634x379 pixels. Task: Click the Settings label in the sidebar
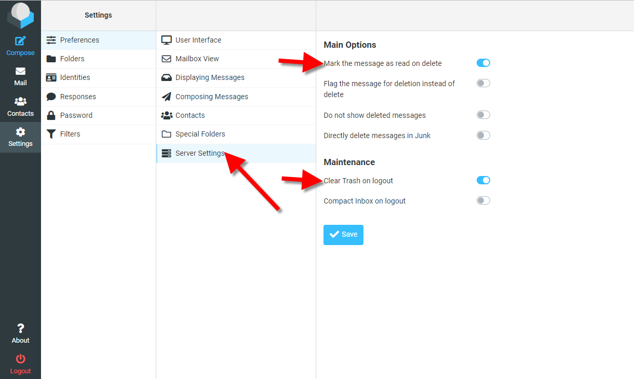point(20,144)
